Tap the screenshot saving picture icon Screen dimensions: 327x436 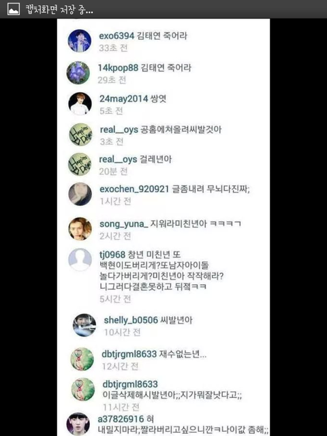(x=14, y=9)
